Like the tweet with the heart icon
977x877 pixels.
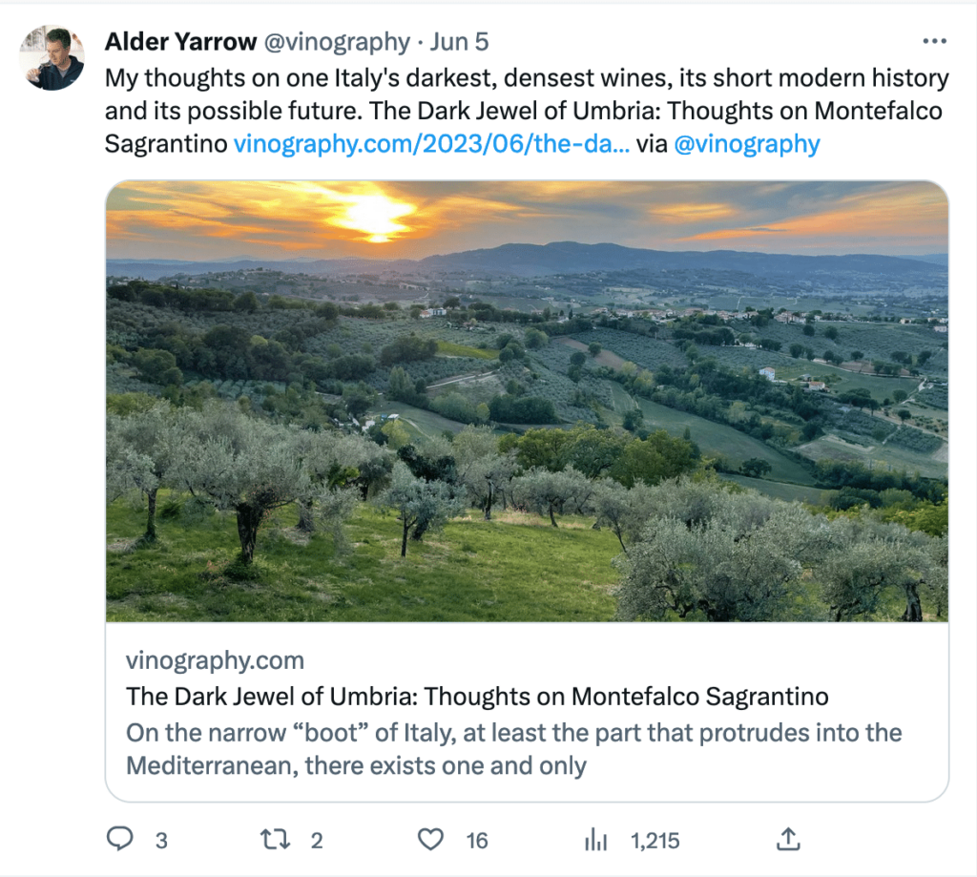point(431,840)
